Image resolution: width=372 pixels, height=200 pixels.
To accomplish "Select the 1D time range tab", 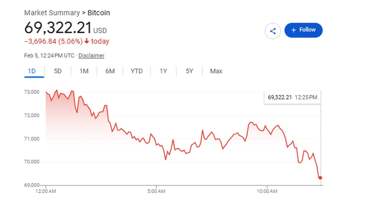I will click(32, 71).
